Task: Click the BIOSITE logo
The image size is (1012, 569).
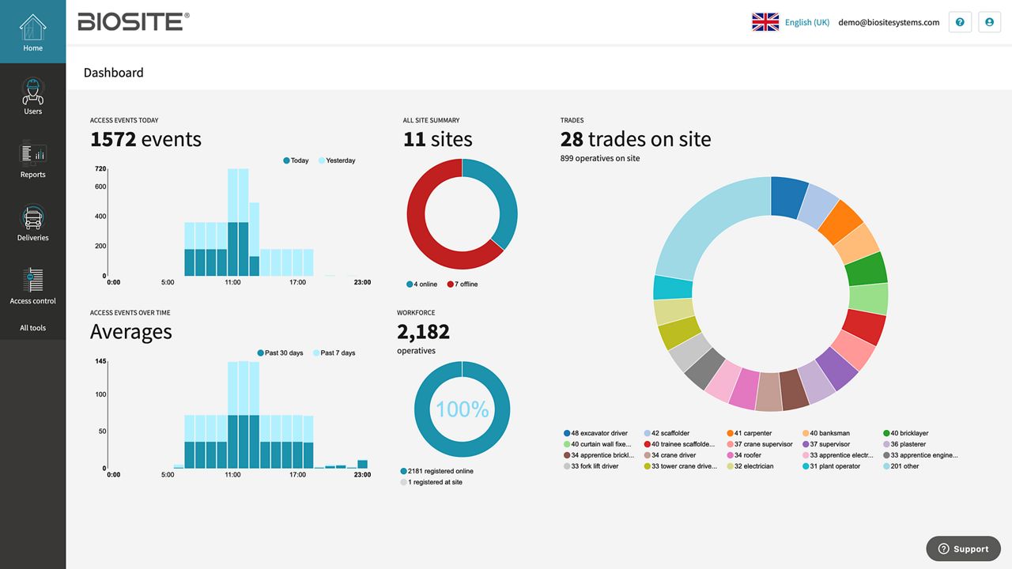Action: click(x=134, y=22)
